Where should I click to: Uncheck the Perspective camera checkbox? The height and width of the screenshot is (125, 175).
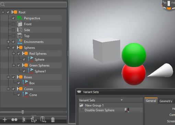13,18
